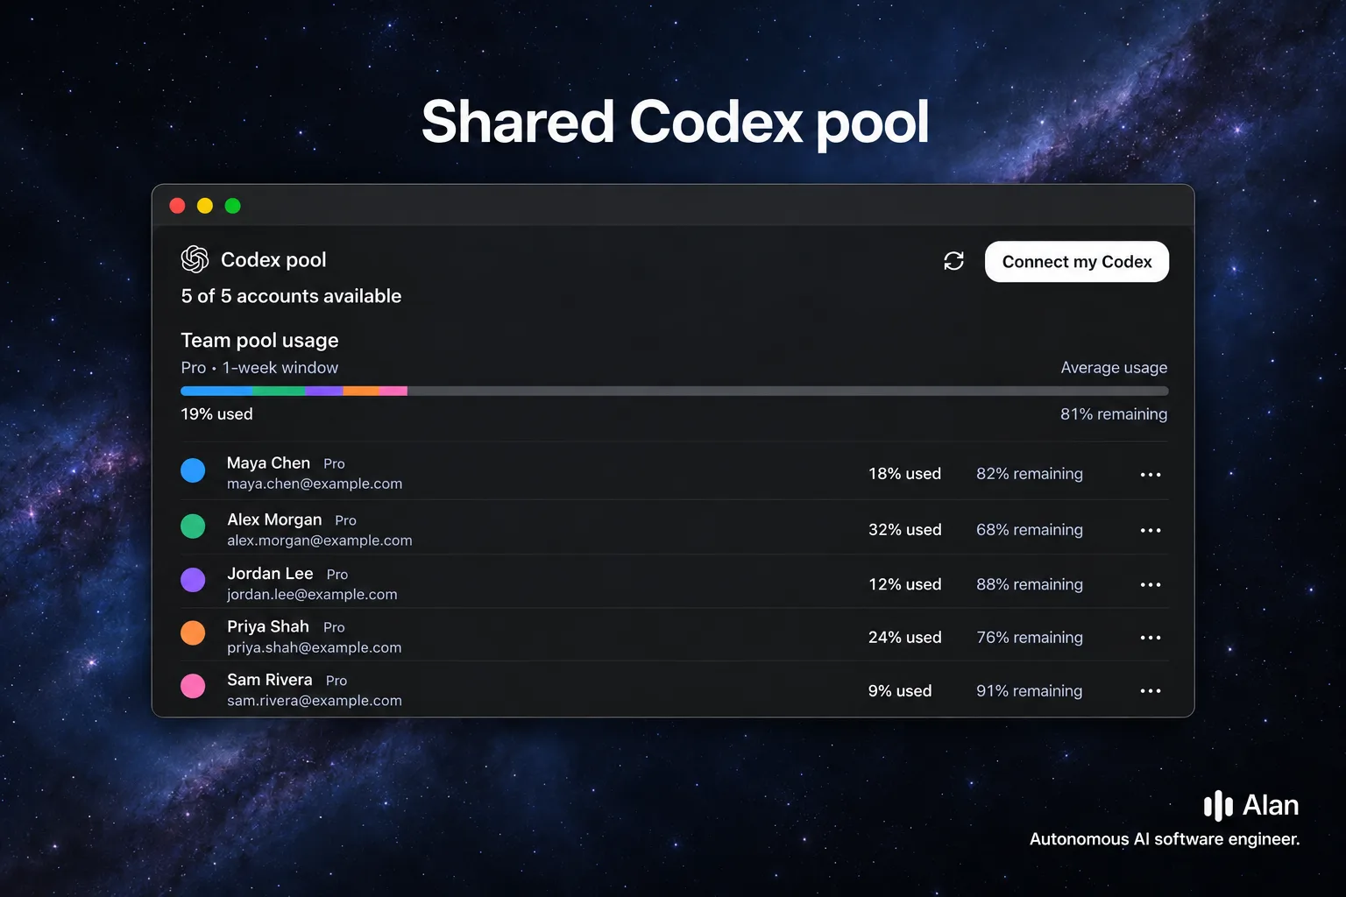The image size is (1346, 897).
Task: Open the more options menu for Maya Chen
Action: coord(1151,475)
